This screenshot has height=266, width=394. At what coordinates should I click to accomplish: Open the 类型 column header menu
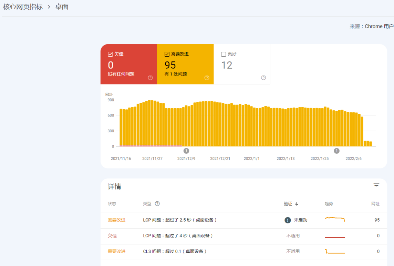tap(148, 203)
